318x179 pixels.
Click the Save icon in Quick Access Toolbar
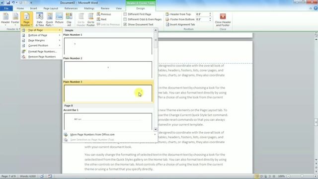8,2
